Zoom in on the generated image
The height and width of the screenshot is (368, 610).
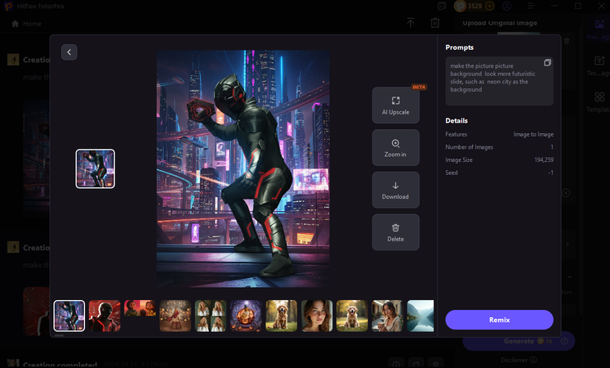pyautogui.click(x=396, y=147)
